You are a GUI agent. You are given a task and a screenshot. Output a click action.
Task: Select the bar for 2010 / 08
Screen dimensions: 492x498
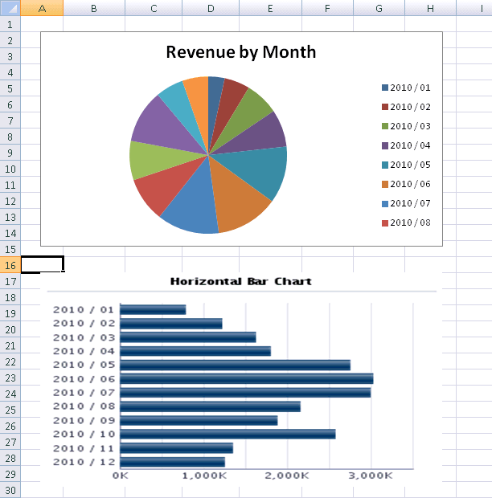[210, 406]
